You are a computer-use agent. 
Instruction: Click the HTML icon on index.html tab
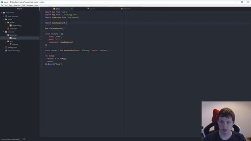(122, 9)
